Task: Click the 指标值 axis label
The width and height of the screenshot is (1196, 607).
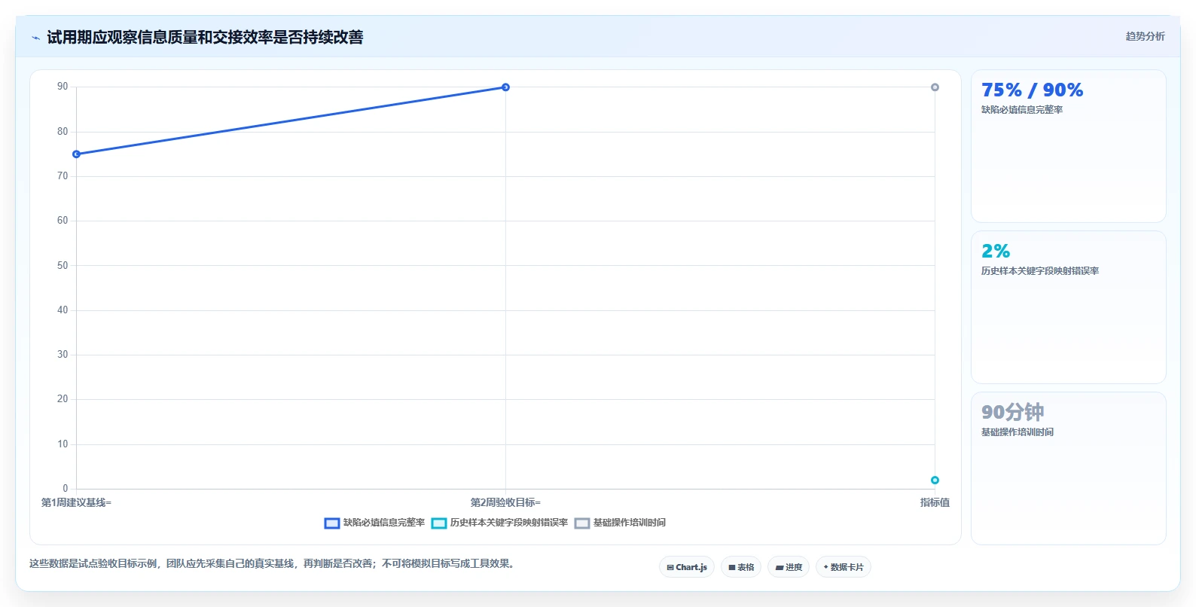Action: (935, 502)
